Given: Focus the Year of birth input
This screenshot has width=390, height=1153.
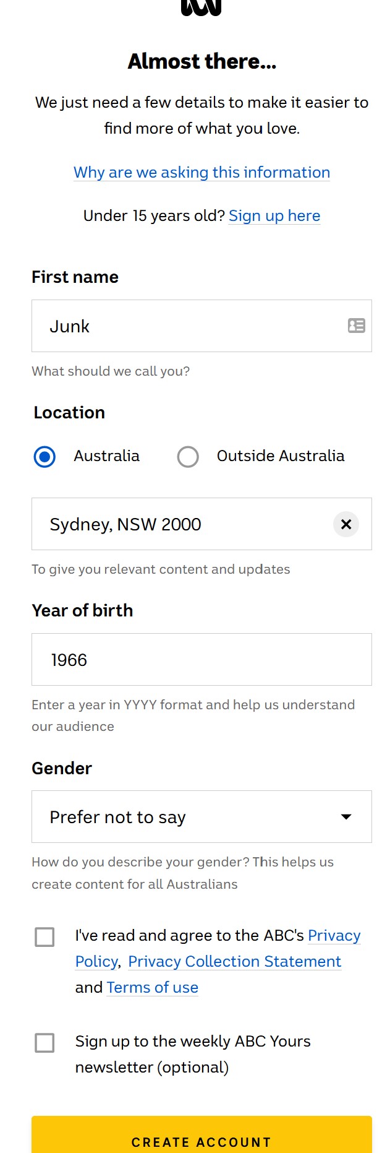Looking at the screenshot, I should [201, 660].
